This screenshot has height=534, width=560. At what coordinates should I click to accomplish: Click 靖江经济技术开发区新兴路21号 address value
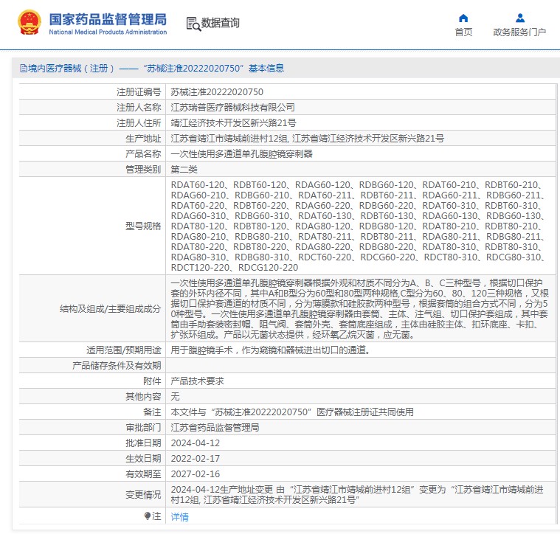pyautogui.click(x=233, y=122)
